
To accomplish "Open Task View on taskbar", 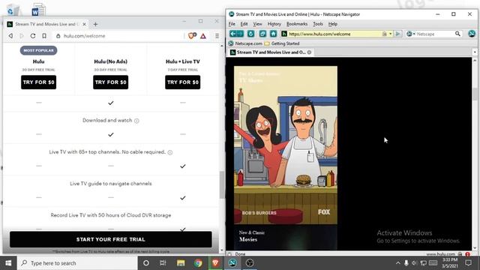I will click(163, 263).
